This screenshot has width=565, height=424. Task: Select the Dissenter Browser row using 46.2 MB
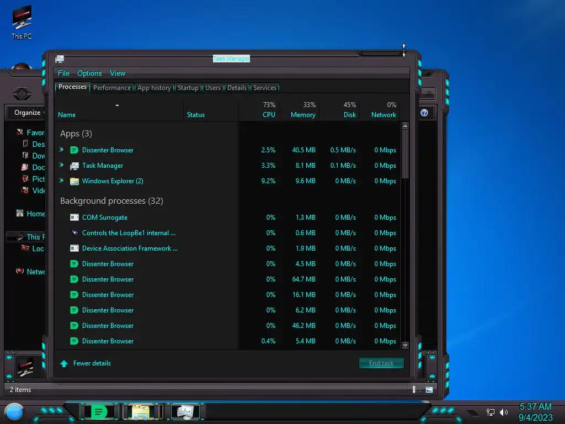[x=228, y=326]
